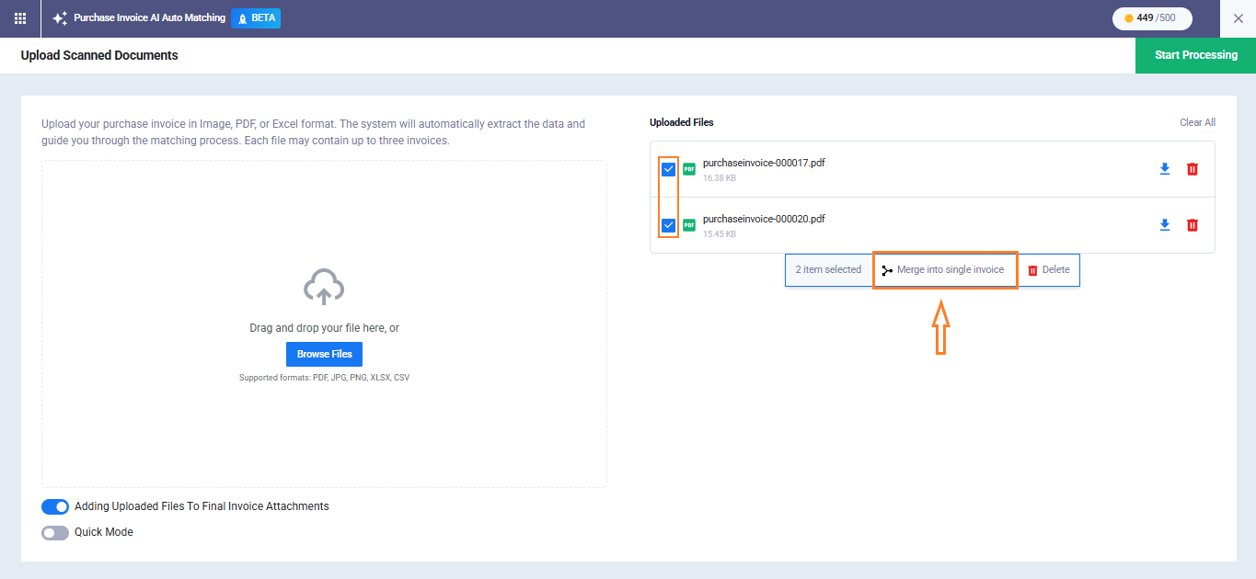The image size is (1256, 579).
Task: Uncheck the purchaseinvoice-000017.pdf checkbox
Action: [x=669, y=169]
